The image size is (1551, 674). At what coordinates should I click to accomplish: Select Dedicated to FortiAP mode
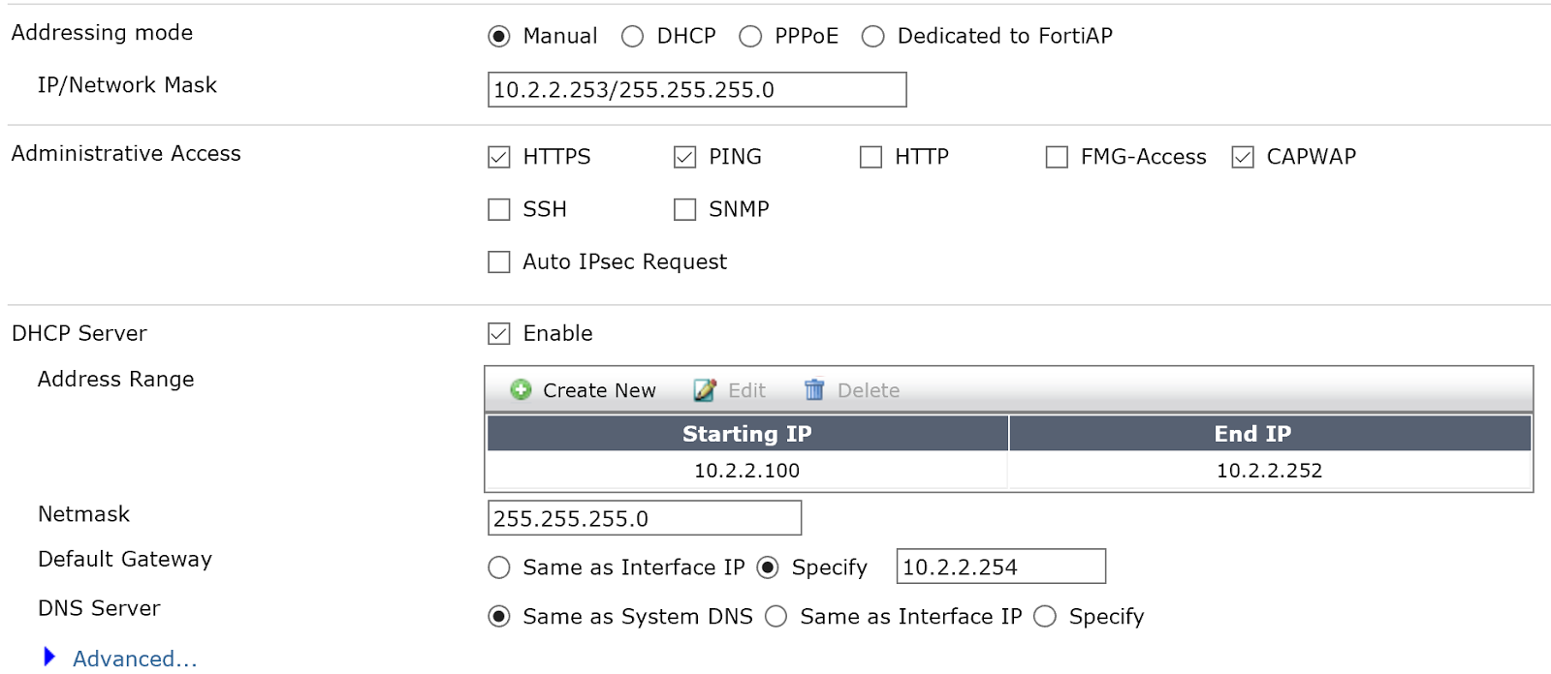coord(873,37)
